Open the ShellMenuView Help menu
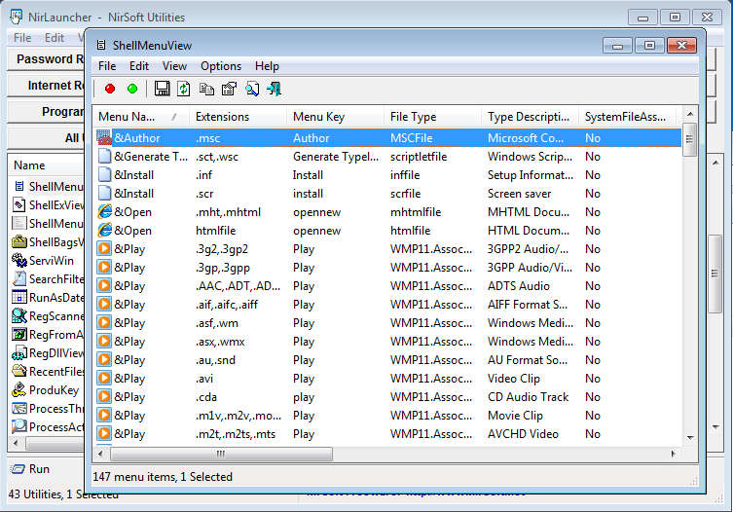 click(x=267, y=66)
